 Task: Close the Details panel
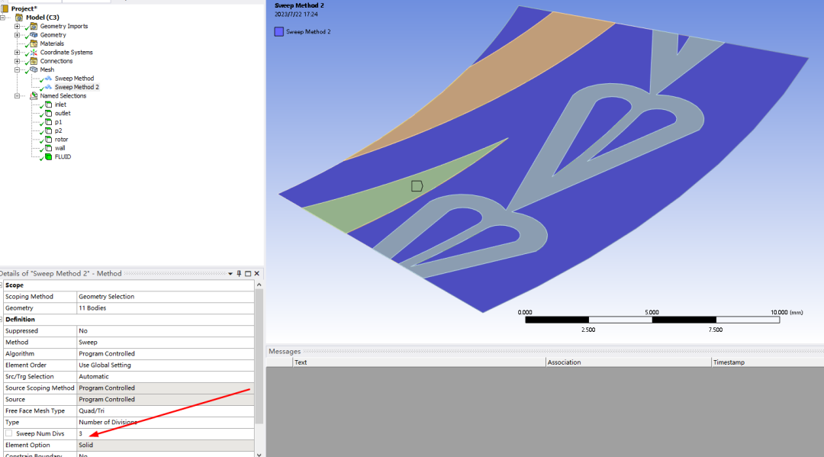tap(257, 274)
